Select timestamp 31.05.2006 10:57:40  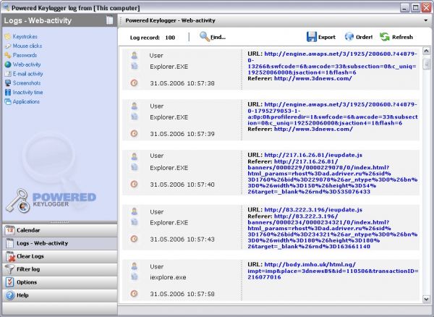click(x=182, y=185)
